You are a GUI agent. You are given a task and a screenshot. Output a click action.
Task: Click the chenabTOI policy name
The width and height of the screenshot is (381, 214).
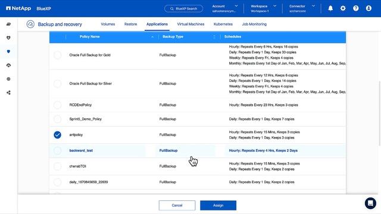point(77,166)
